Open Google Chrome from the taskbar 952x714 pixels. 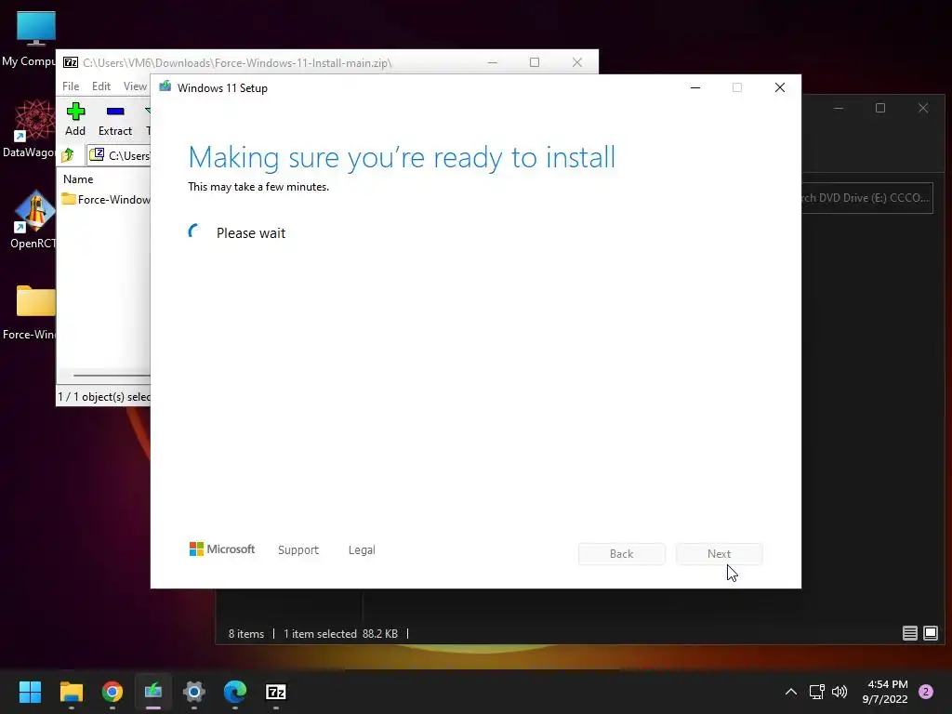click(x=112, y=692)
